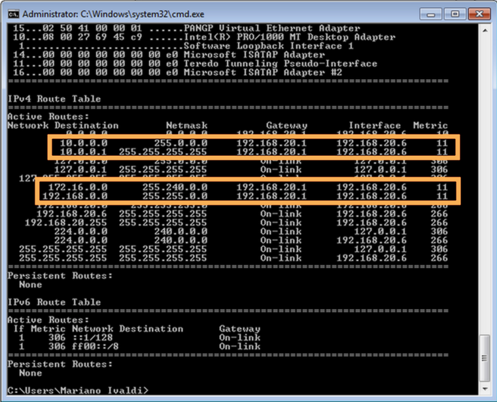Click the Interface column header
This screenshot has height=402, width=497.
pyautogui.click(x=375, y=126)
